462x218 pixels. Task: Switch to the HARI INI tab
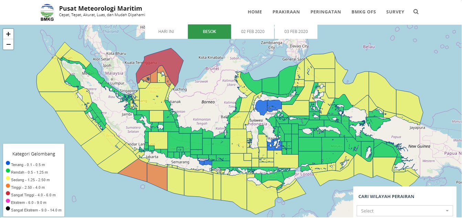click(x=166, y=31)
